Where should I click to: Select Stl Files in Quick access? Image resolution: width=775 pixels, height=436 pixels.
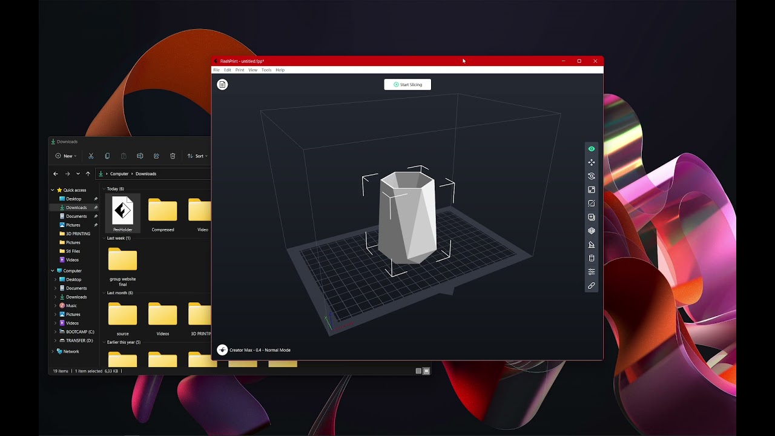pos(73,251)
